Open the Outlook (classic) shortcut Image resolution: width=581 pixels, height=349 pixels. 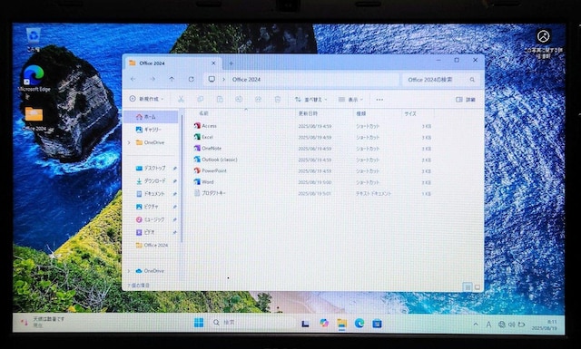tap(215, 160)
